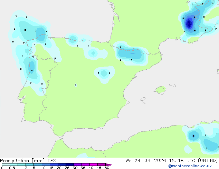This screenshot has height=169, width=219.
Task: Click the Mallorca island outline
Action: point(160,90)
